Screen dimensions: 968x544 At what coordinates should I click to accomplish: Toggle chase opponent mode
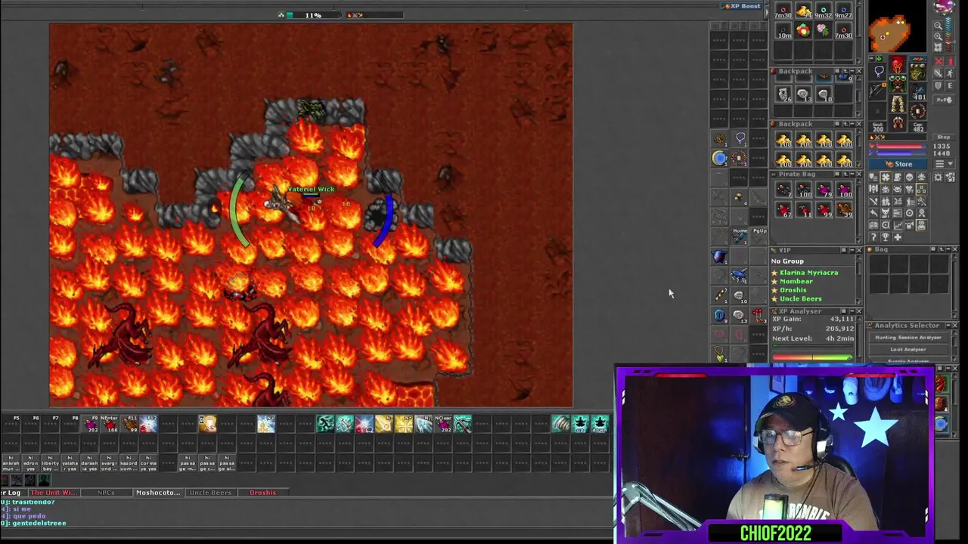click(950, 73)
